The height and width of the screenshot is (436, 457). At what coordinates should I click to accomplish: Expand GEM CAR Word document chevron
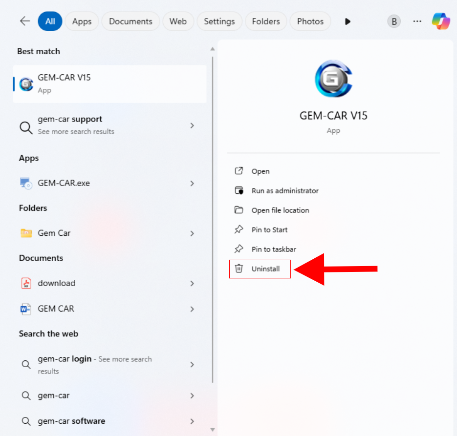click(192, 309)
